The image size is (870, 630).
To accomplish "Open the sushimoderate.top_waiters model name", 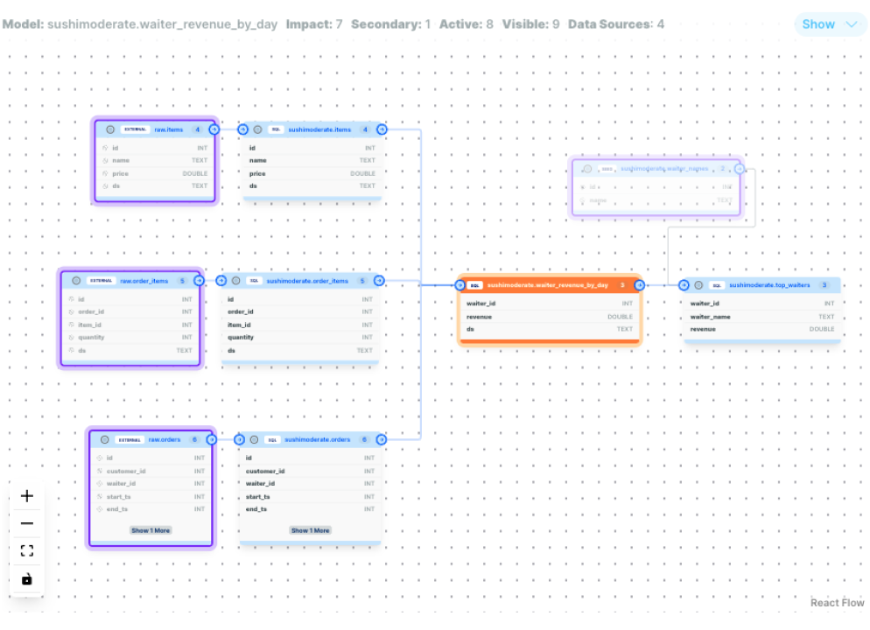I will pos(769,285).
